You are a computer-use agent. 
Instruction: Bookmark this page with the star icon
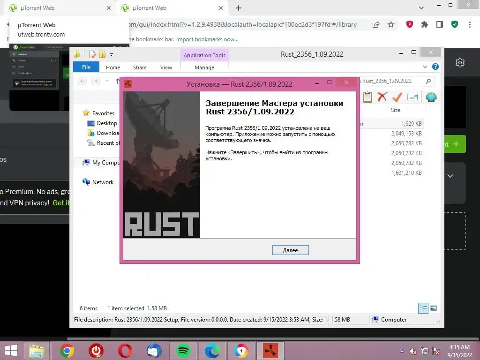tap(390, 24)
